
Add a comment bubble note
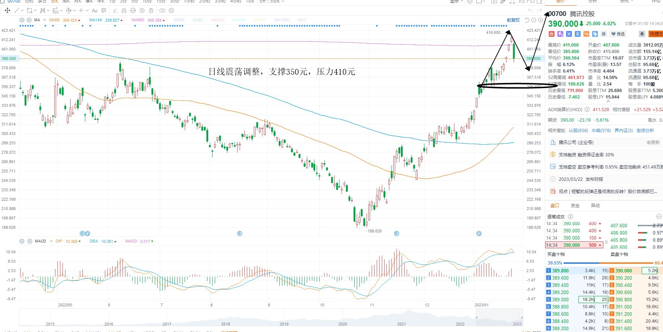(104, 10)
